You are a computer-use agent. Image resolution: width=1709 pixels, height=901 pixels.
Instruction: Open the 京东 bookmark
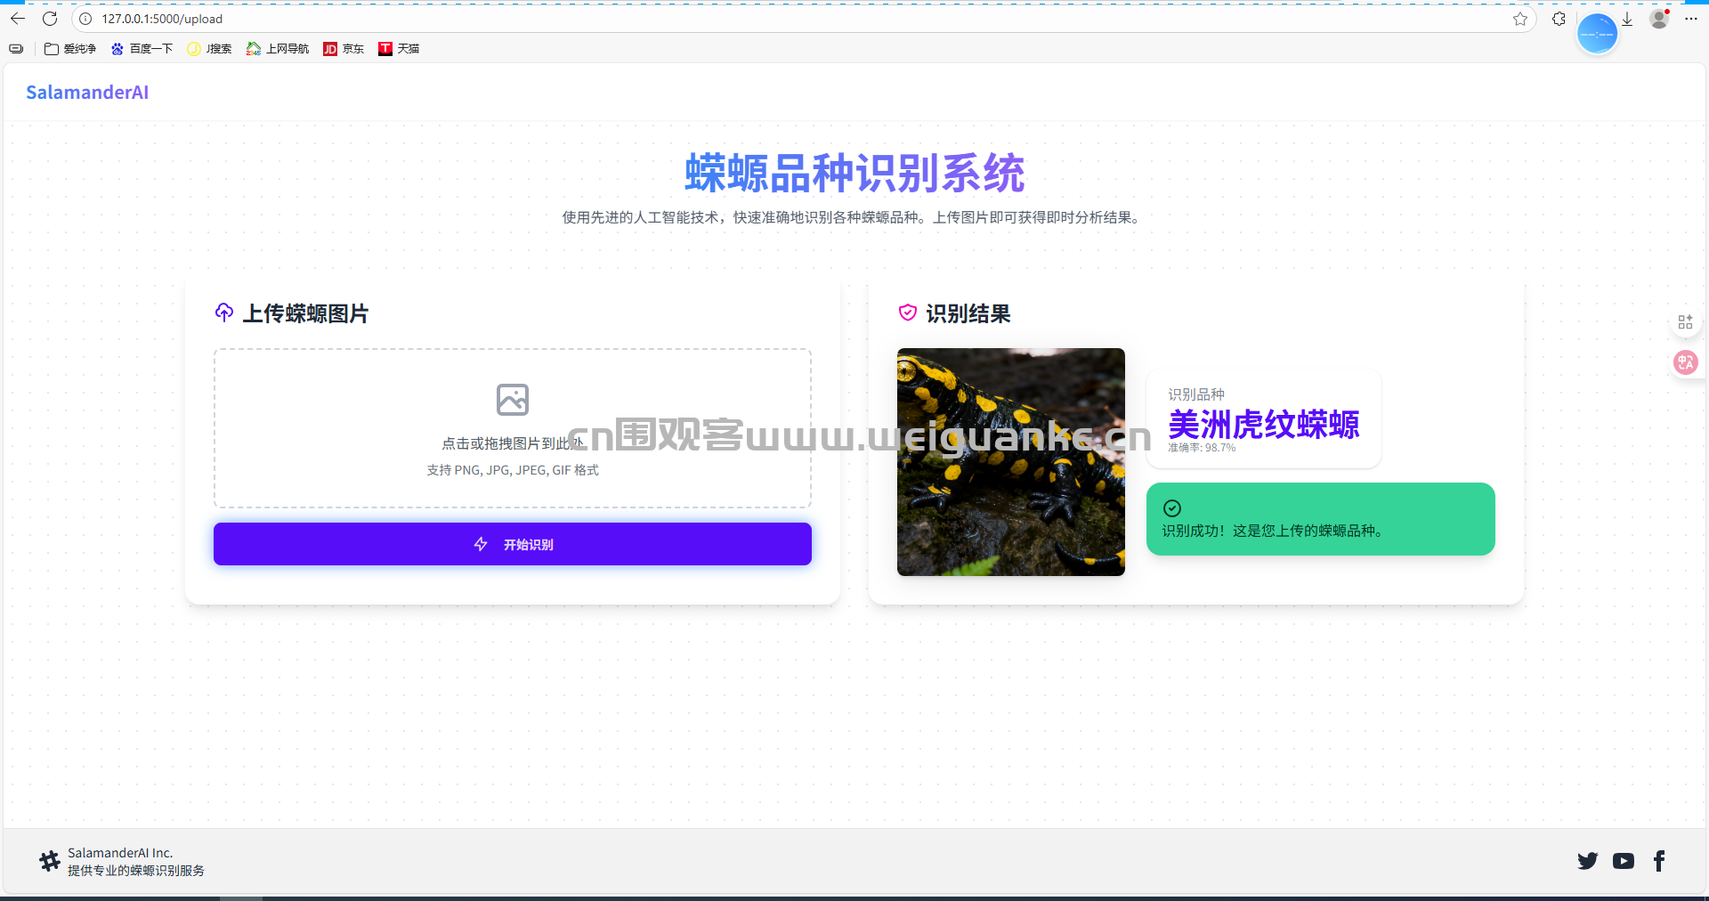click(x=344, y=49)
